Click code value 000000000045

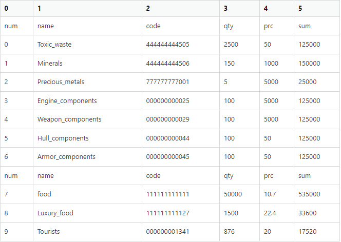[167, 157]
